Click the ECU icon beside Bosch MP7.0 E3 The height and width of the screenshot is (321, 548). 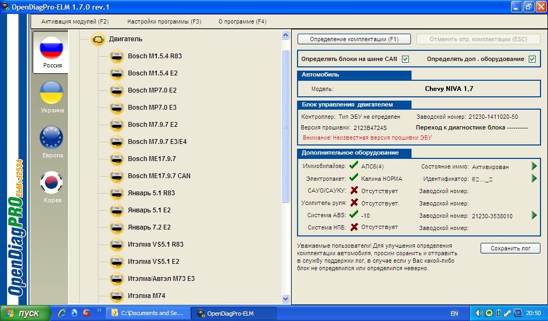tap(117, 108)
